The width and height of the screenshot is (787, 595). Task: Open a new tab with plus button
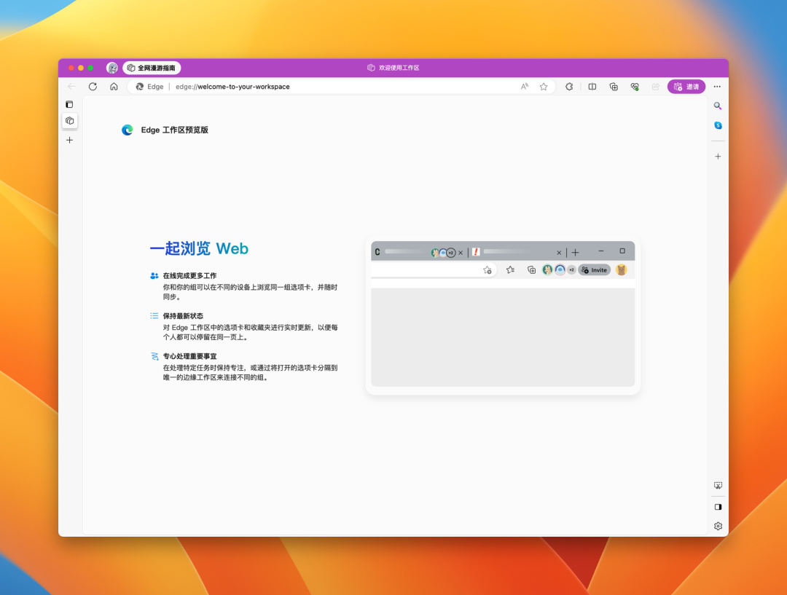(x=70, y=140)
